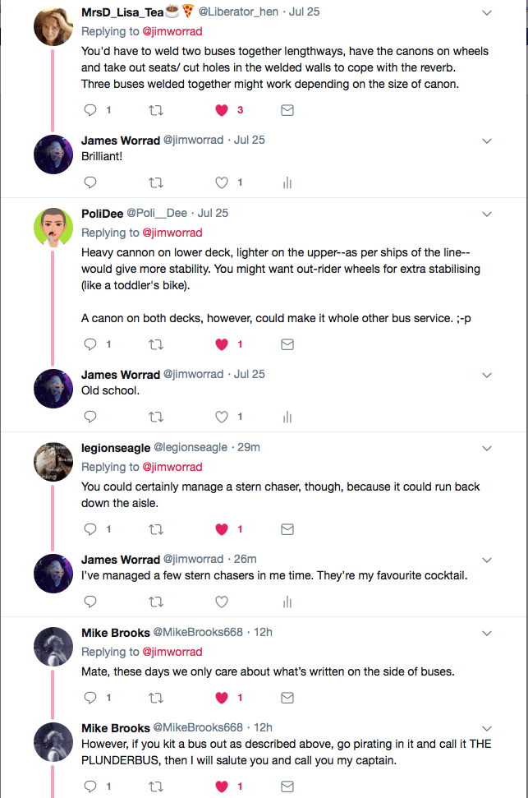The image size is (528, 798).
Task: Reply to MrsD_Lisa_Tea's welded buses tweet
Action: tap(90, 109)
